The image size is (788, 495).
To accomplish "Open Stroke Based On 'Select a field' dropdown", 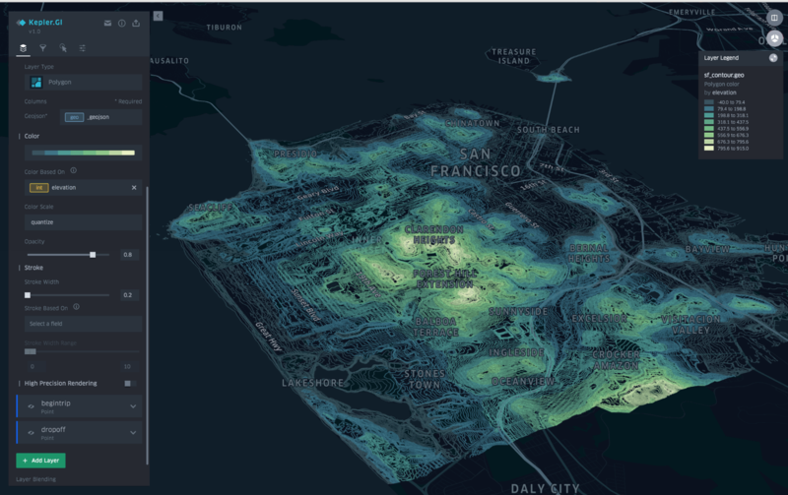I will pyautogui.click(x=84, y=324).
